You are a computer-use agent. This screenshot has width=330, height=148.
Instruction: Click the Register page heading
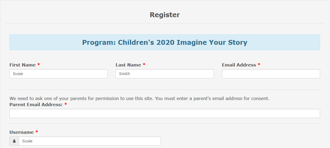click(x=165, y=15)
